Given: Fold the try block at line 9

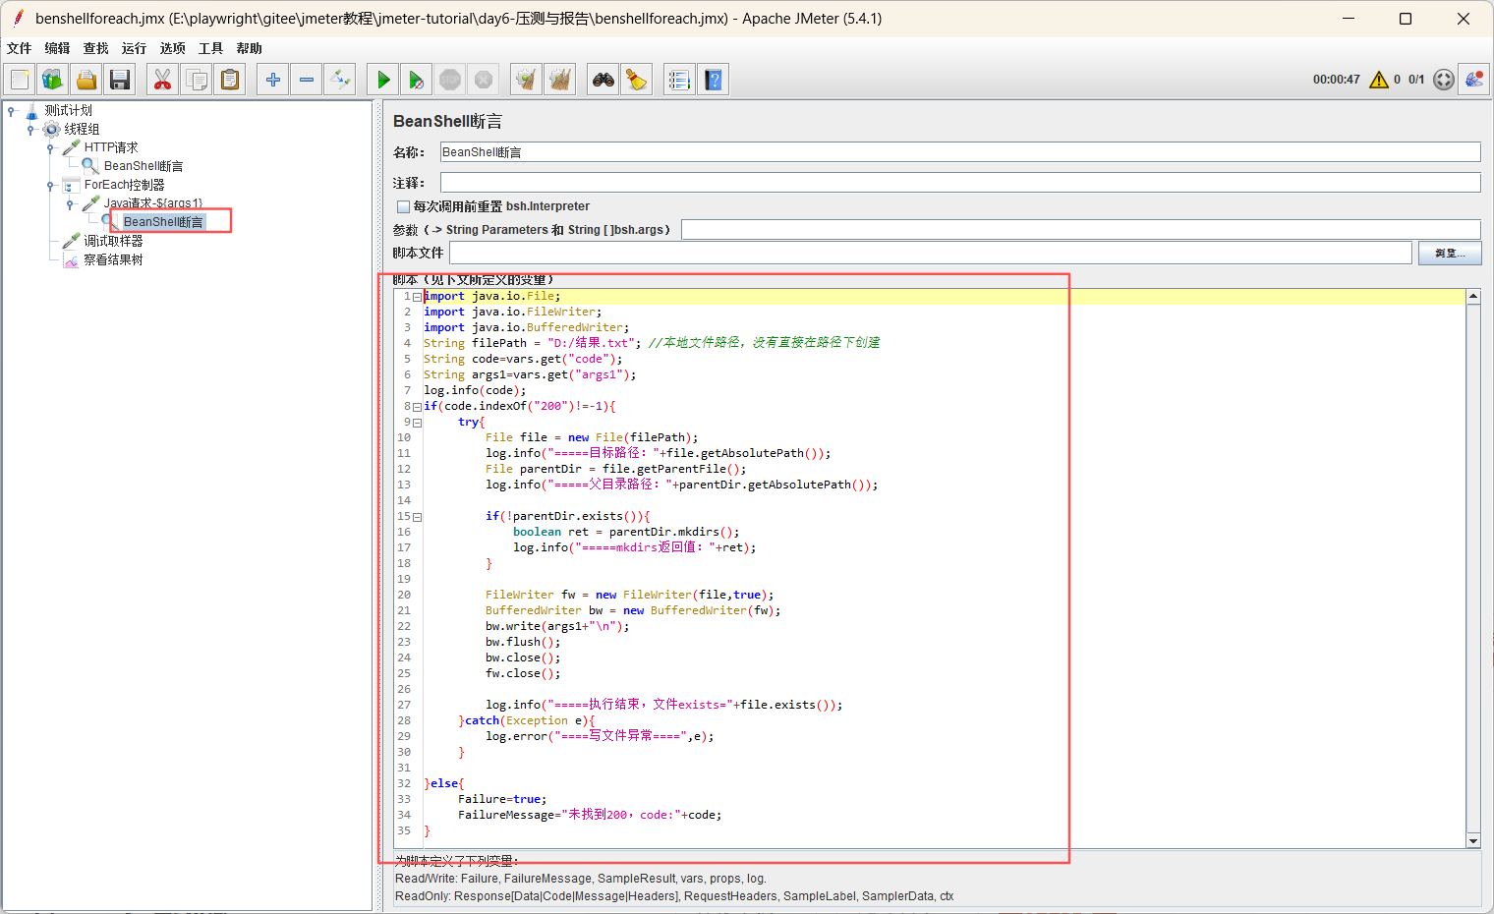Looking at the screenshot, I should 418,423.
